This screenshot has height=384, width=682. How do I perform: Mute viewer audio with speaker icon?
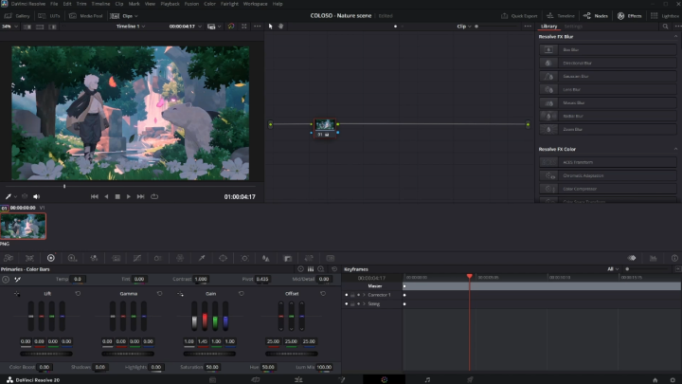pyautogui.click(x=37, y=197)
